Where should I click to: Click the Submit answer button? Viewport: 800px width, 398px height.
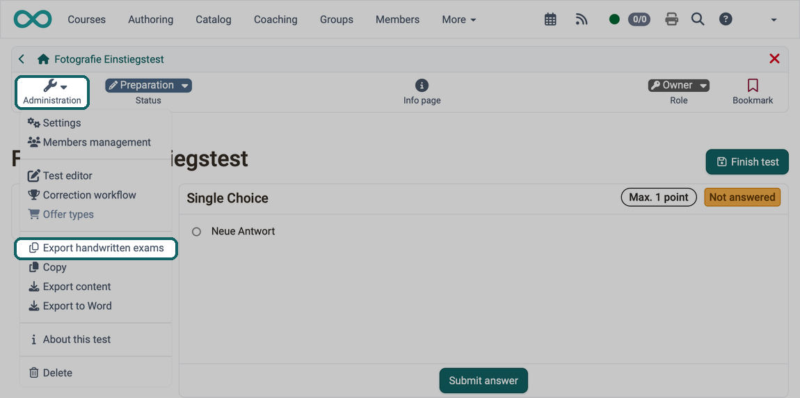tap(483, 381)
